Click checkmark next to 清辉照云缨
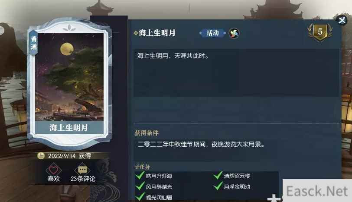The width and height of the screenshot is (352, 202). coord(218,175)
